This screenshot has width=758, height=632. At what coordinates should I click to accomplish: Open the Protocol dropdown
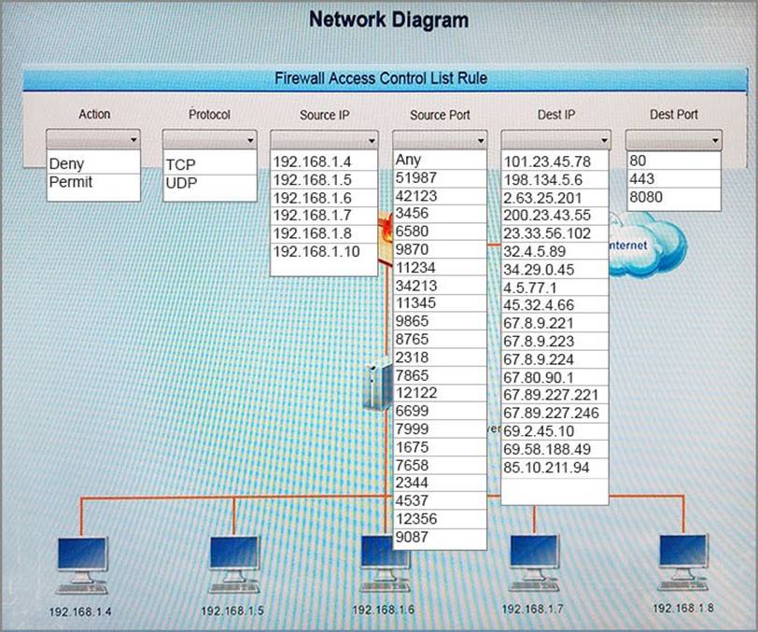[x=209, y=139]
